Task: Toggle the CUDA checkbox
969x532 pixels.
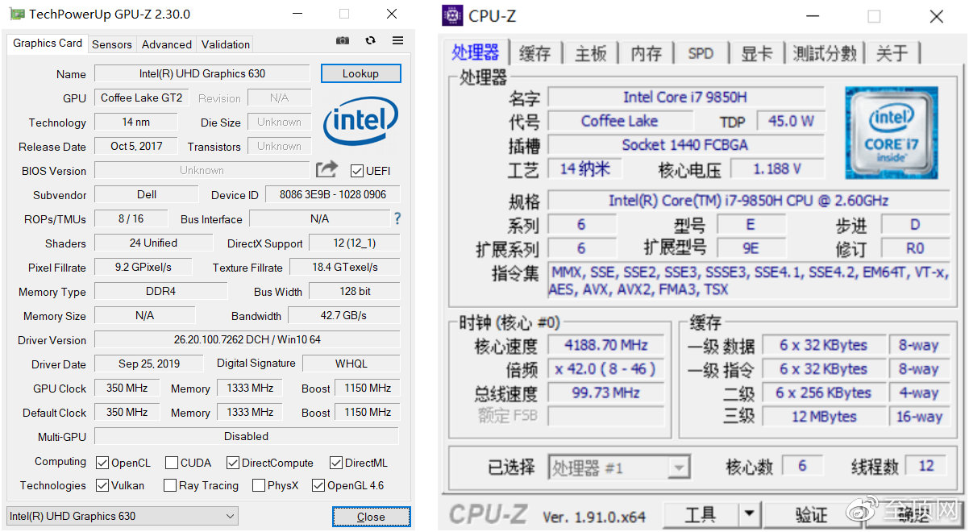Action: click(x=172, y=463)
